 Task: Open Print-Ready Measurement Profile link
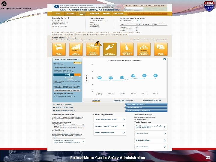pyautogui.click(x=151, y=127)
